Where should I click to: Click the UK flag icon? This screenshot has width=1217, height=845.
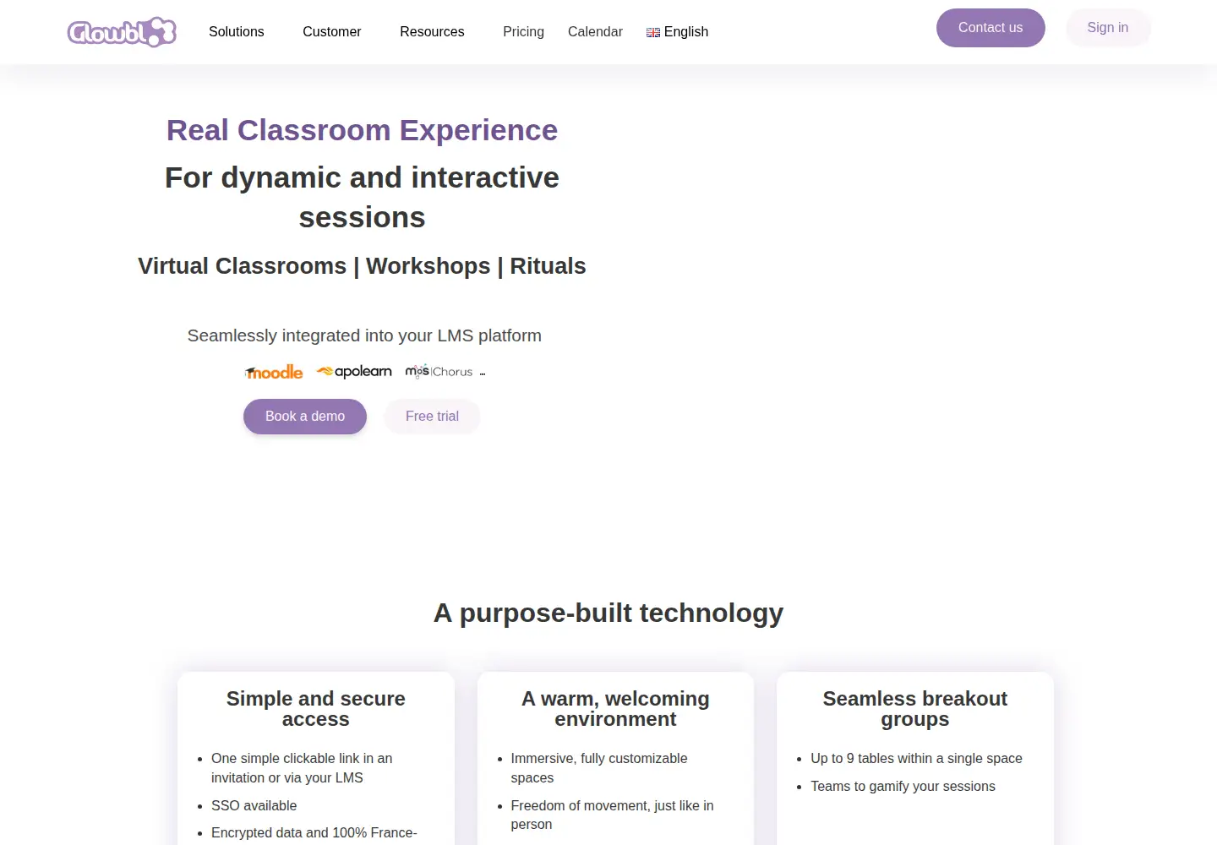[653, 32]
